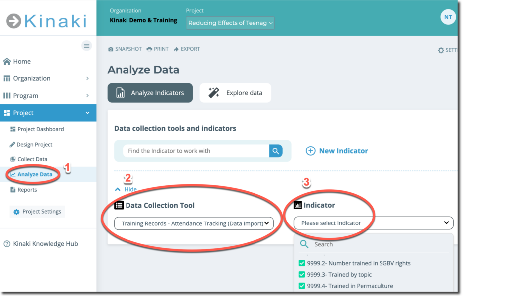Click the Data collection tools and indicators heading
This screenshot has width=510, height=296.
175,128
